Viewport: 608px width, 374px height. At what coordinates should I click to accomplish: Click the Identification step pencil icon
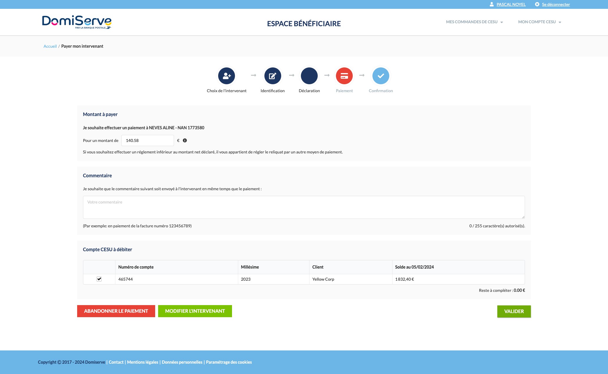tap(273, 76)
